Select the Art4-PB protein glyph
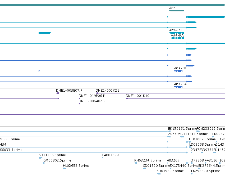Image resolution: width=225 pixels, height=175 pixels. pyautogui.click(x=178, y=71)
